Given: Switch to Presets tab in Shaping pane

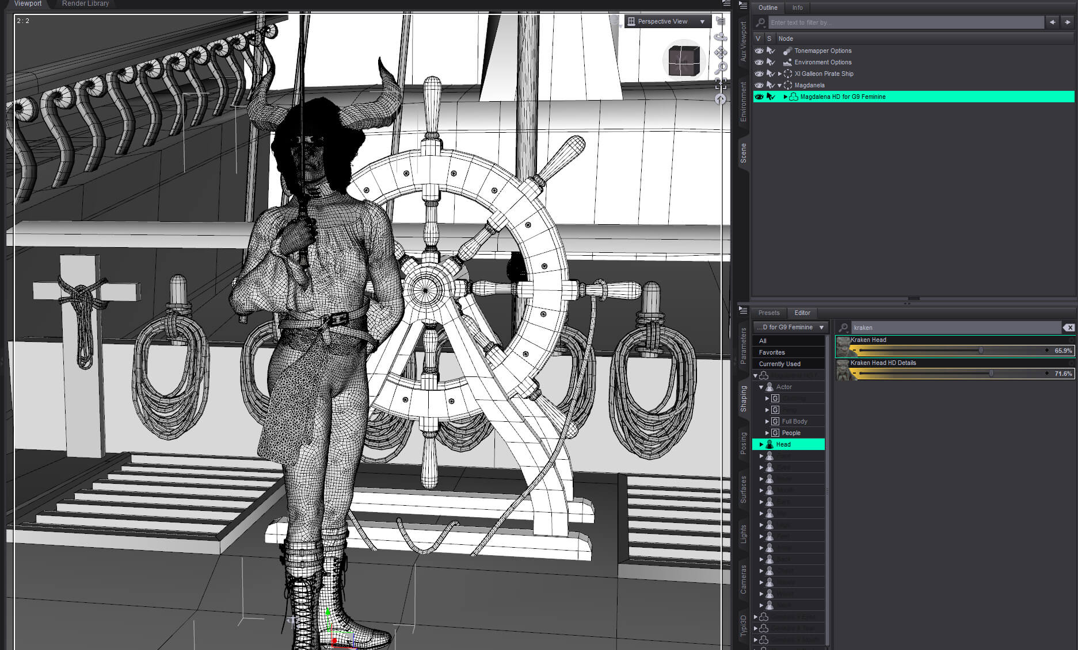Looking at the screenshot, I should pyautogui.click(x=769, y=313).
